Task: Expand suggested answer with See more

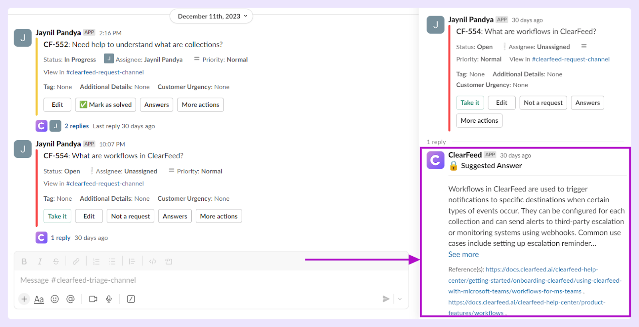Action: [x=463, y=254]
